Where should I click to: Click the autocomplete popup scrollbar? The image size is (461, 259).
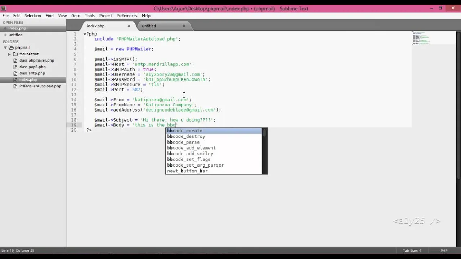click(265, 133)
